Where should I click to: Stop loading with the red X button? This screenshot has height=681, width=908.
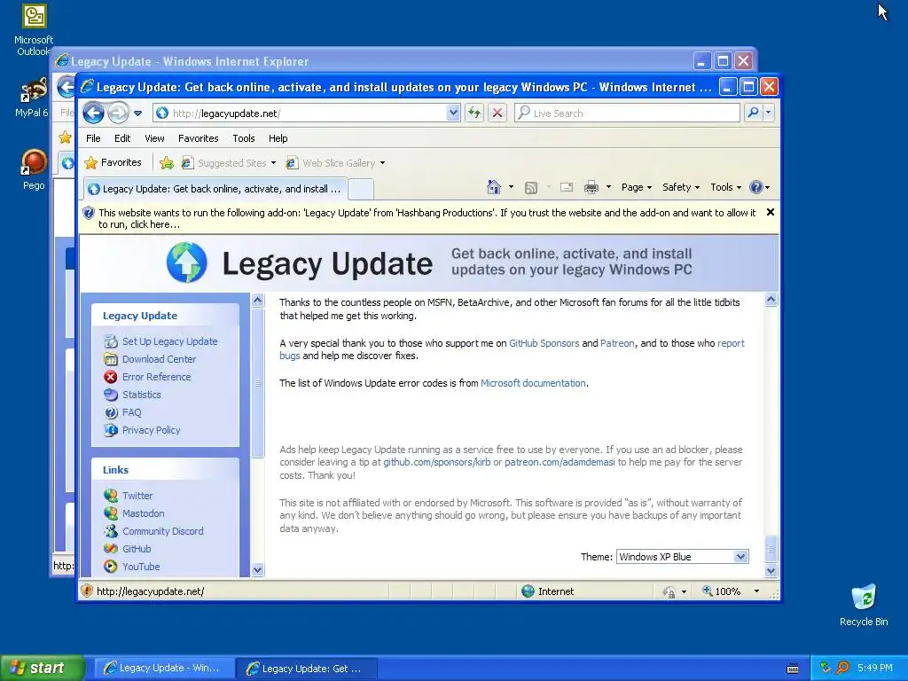tap(497, 113)
